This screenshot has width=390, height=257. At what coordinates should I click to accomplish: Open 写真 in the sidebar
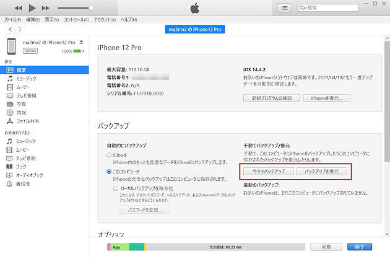pyautogui.click(x=21, y=104)
